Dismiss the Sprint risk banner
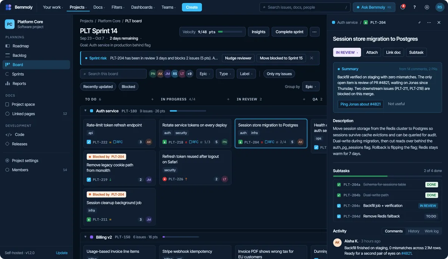The width and height of the screenshot is (448, 259). coord(312,58)
